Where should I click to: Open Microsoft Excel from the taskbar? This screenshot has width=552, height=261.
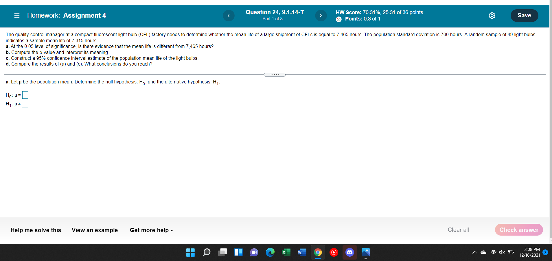pos(286,252)
